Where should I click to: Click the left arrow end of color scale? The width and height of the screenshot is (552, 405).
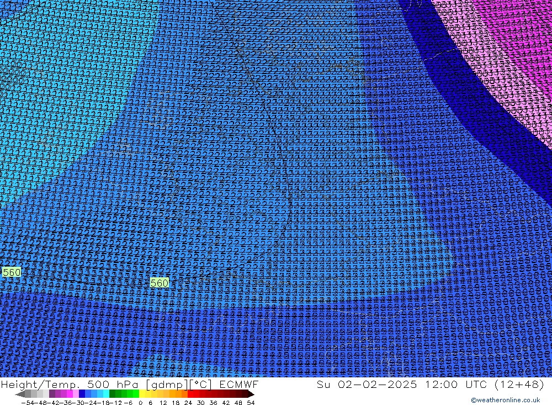[20, 394]
